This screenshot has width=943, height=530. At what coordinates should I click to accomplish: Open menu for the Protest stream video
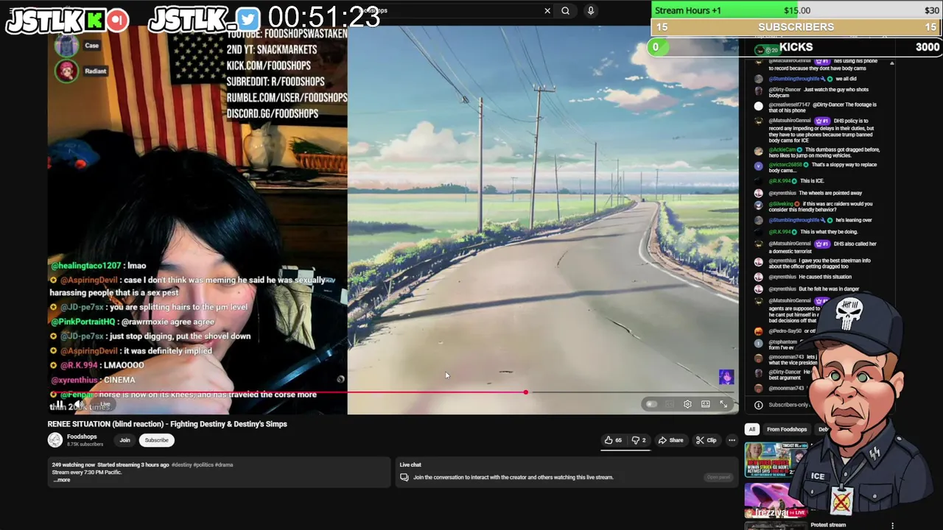[x=892, y=526]
